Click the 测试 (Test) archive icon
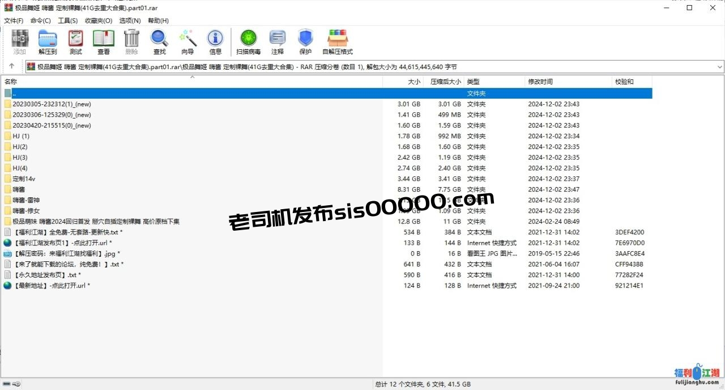Image resolution: width=725 pixels, height=390 pixels. click(75, 42)
